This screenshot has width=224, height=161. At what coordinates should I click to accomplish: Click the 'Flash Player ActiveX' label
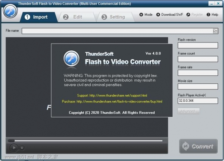point(192,95)
